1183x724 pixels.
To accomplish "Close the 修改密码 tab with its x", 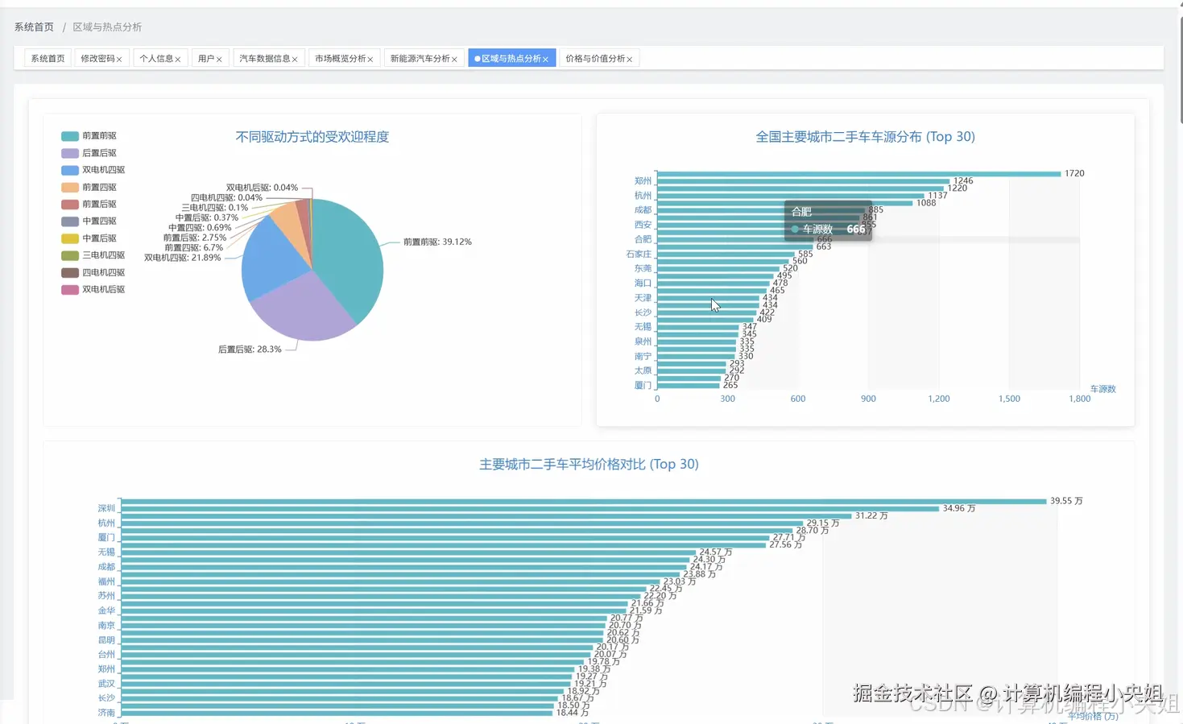I will pos(119,60).
